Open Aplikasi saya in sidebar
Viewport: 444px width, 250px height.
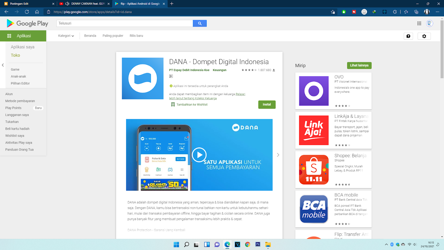(22, 47)
